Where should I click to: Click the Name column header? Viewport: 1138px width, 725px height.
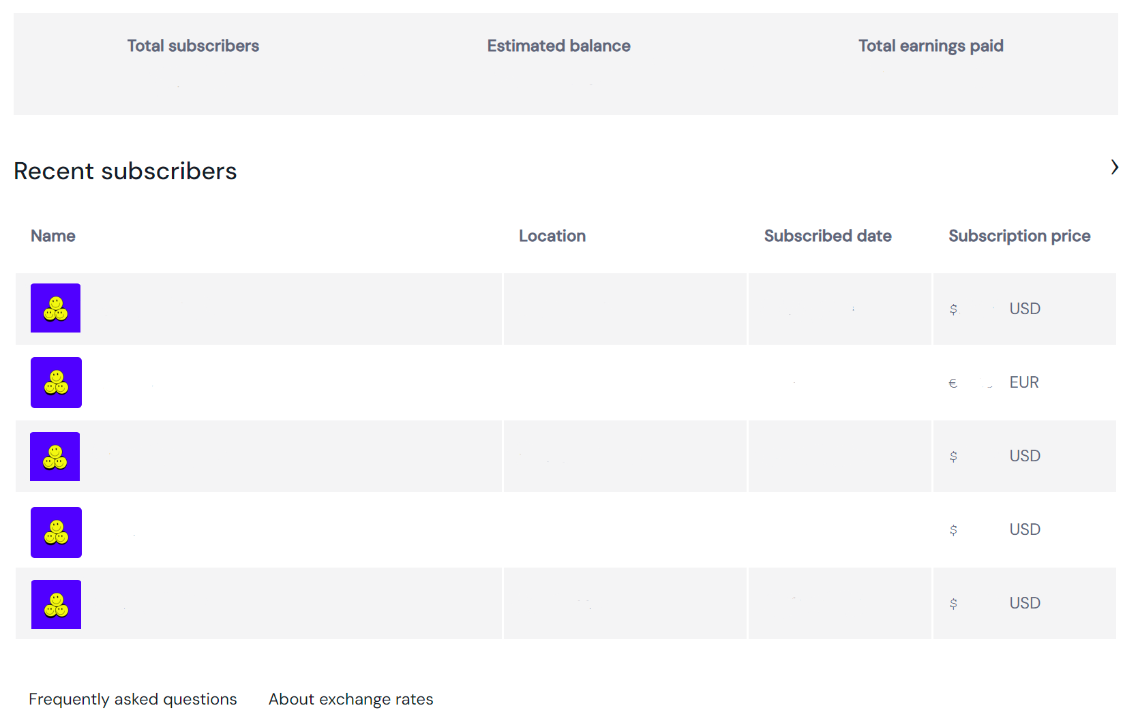point(53,236)
